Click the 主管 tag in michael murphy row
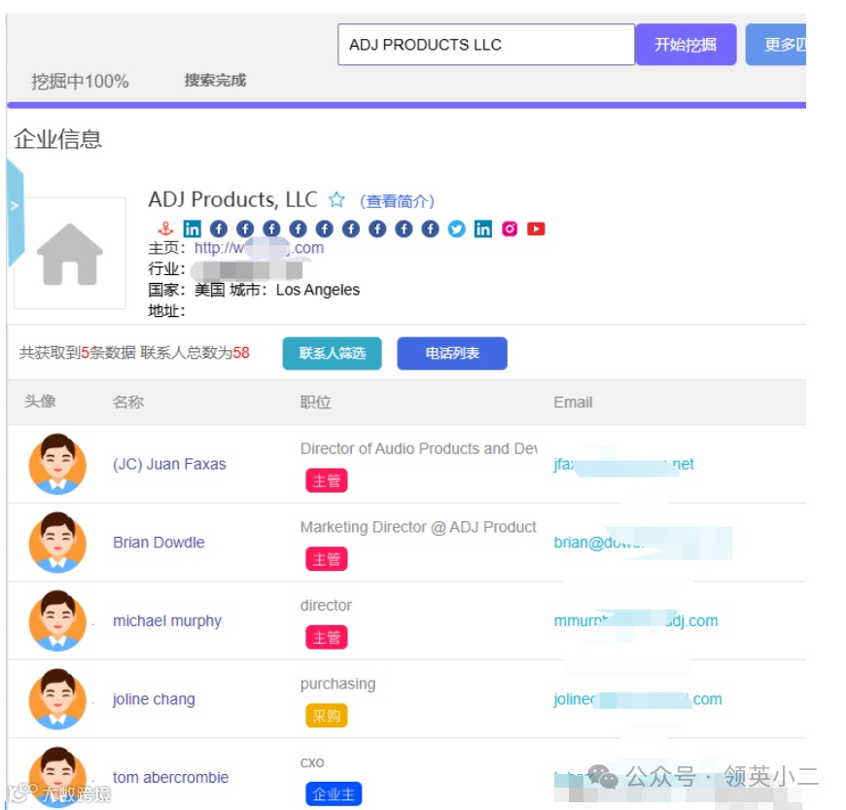 coord(327,637)
